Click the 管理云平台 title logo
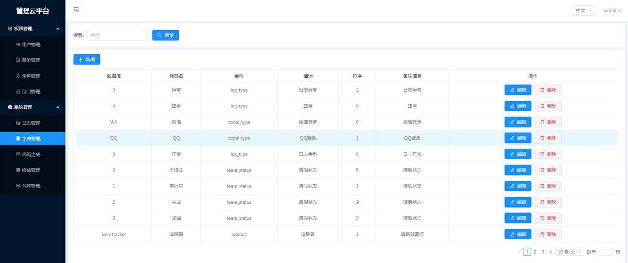Viewport: 628px width, 263px height. tap(32, 11)
